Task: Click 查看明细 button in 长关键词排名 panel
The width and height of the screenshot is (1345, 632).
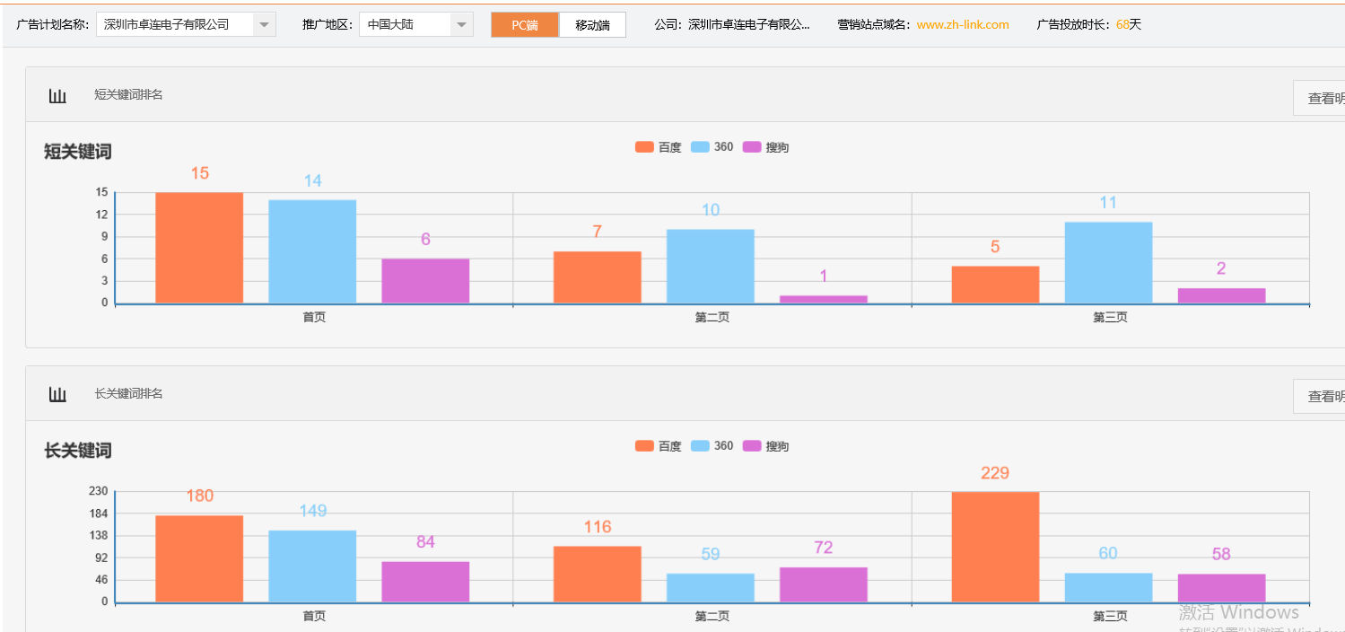Action: (x=1324, y=397)
